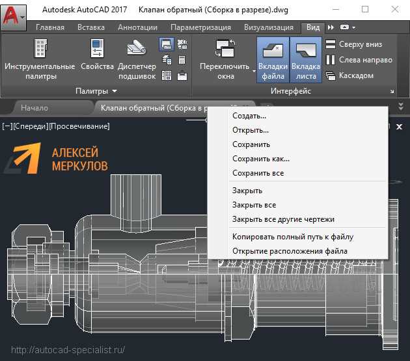Switch to the Главная ribbon tab

(50, 28)
